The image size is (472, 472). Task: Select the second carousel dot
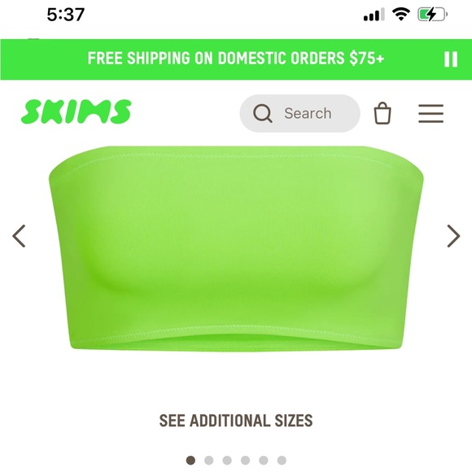tap(209, 461)
